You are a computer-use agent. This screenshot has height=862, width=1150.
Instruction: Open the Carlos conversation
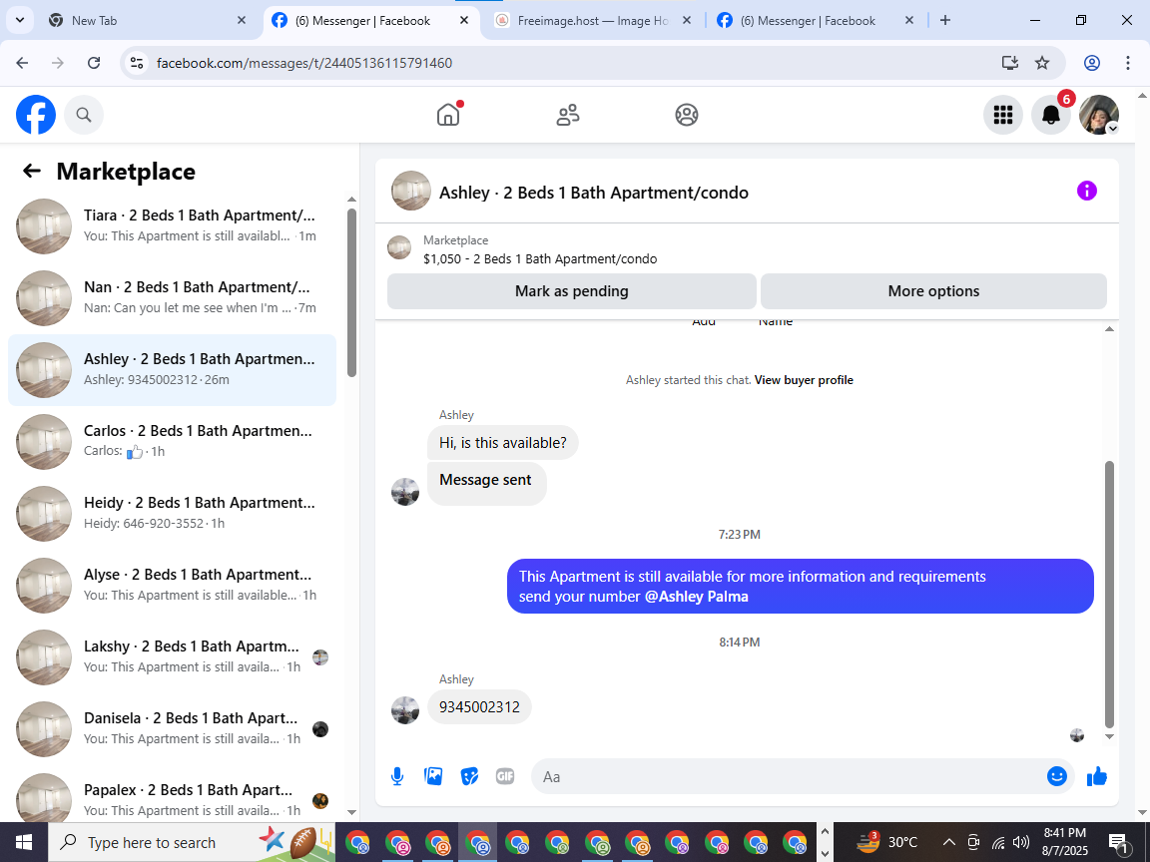(172, 441)
